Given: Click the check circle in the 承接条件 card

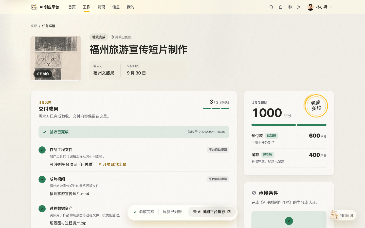Looking at the screenshot, I should tap(289, 221).
